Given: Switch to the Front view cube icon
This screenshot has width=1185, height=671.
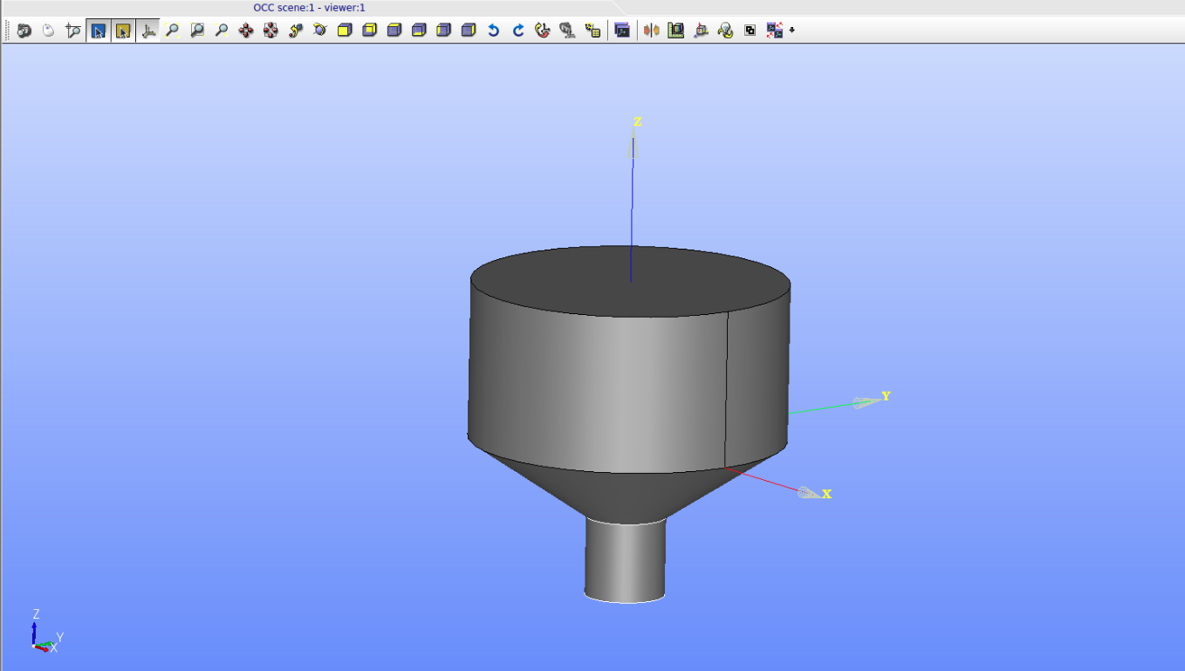Looking at the screenshot, I should pyautogui.click(x=343, y=31).
